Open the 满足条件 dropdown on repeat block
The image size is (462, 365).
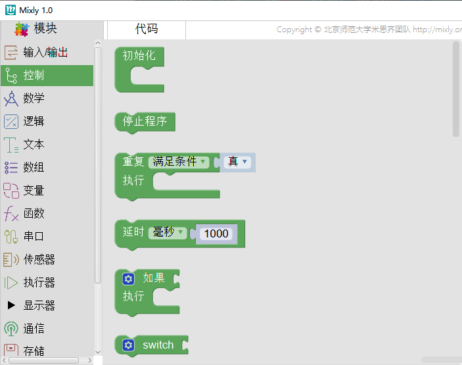179,162
